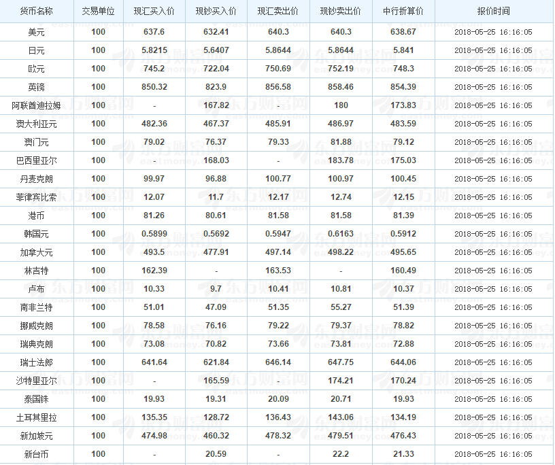Click the 99.97 value in 丹麦克朗 row
The image size is (555, 465).
click(154, 179)
